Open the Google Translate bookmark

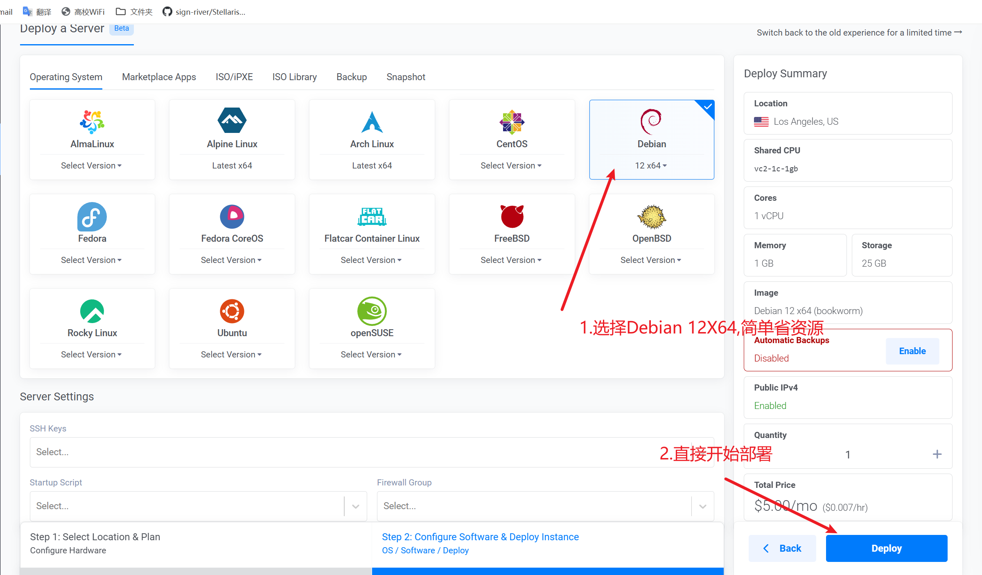coord(37,12)
